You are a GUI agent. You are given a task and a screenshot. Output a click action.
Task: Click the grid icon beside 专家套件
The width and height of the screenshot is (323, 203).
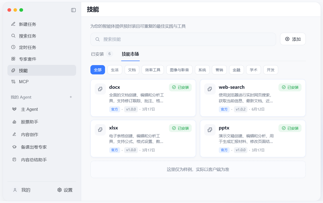(x=13, y=59)
